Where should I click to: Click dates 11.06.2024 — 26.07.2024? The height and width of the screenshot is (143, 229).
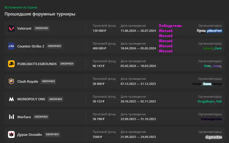click(138, 31)
